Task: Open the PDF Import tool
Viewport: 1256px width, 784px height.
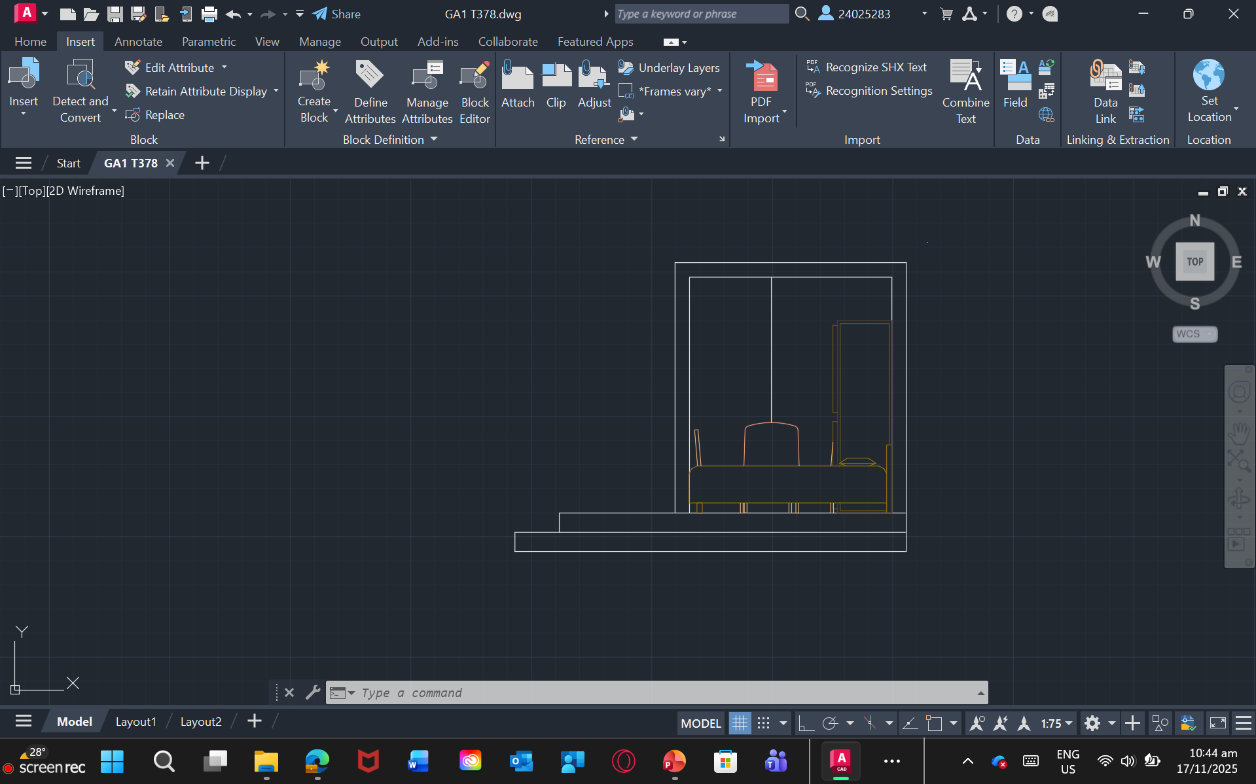Action: coord(761,77)
